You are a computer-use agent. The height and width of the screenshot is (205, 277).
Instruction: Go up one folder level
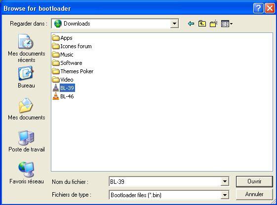point(202,24)
